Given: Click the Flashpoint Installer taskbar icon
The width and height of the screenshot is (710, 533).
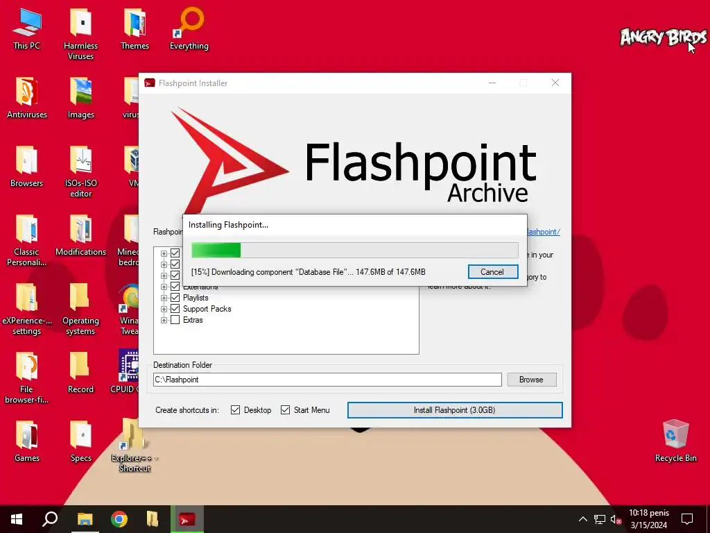Looking at the screenshot, I should 187,519.
